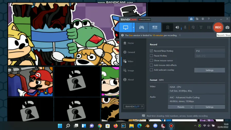Open Chat camera icon on taskbar
Viewport: 231px width, 130px height.
tap(92, 126)
